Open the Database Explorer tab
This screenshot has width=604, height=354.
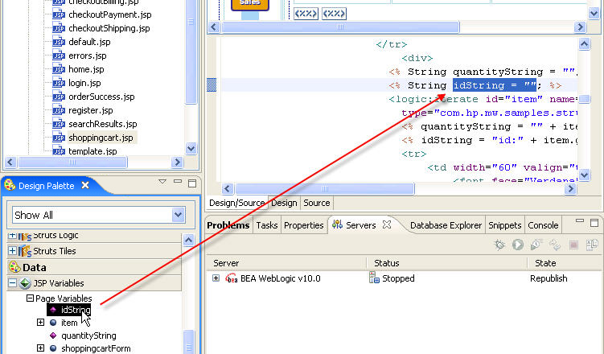[446, 225]
